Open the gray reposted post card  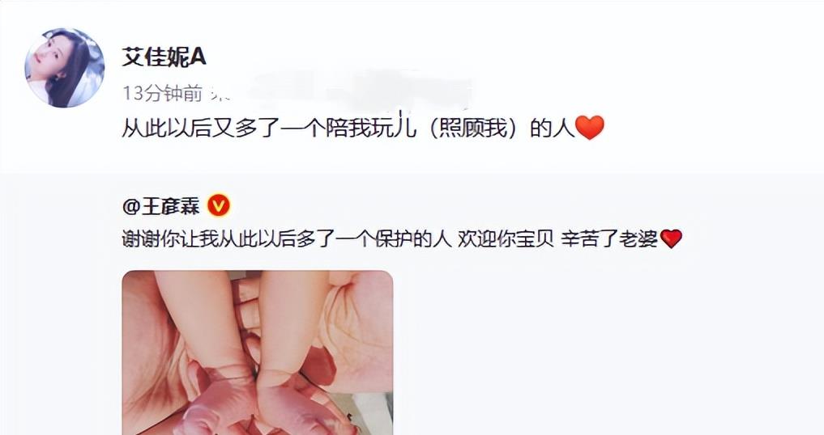412,304
